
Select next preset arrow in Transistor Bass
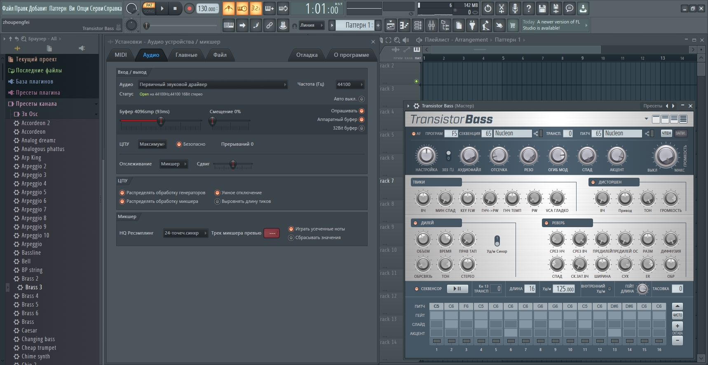[673, 106]
